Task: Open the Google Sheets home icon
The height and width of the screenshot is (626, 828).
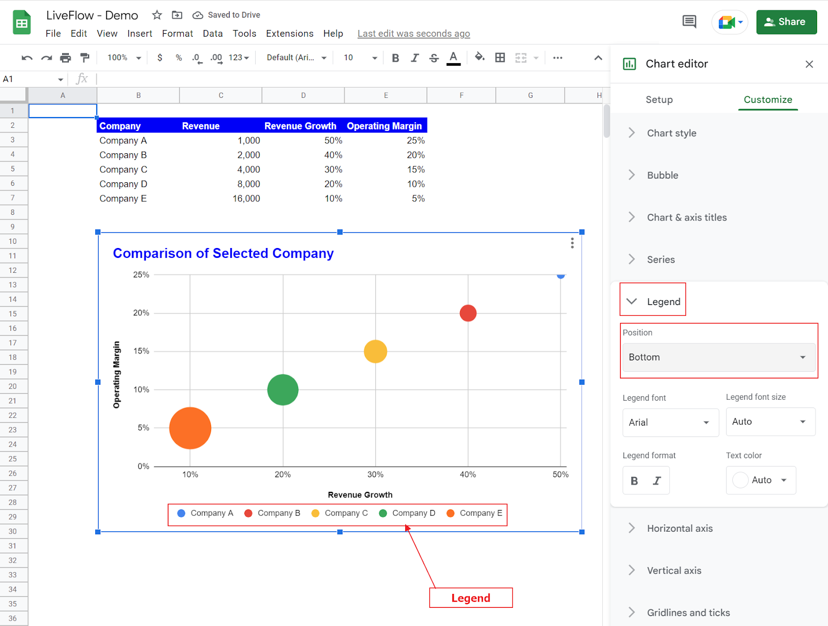Action: pos(22,22)
